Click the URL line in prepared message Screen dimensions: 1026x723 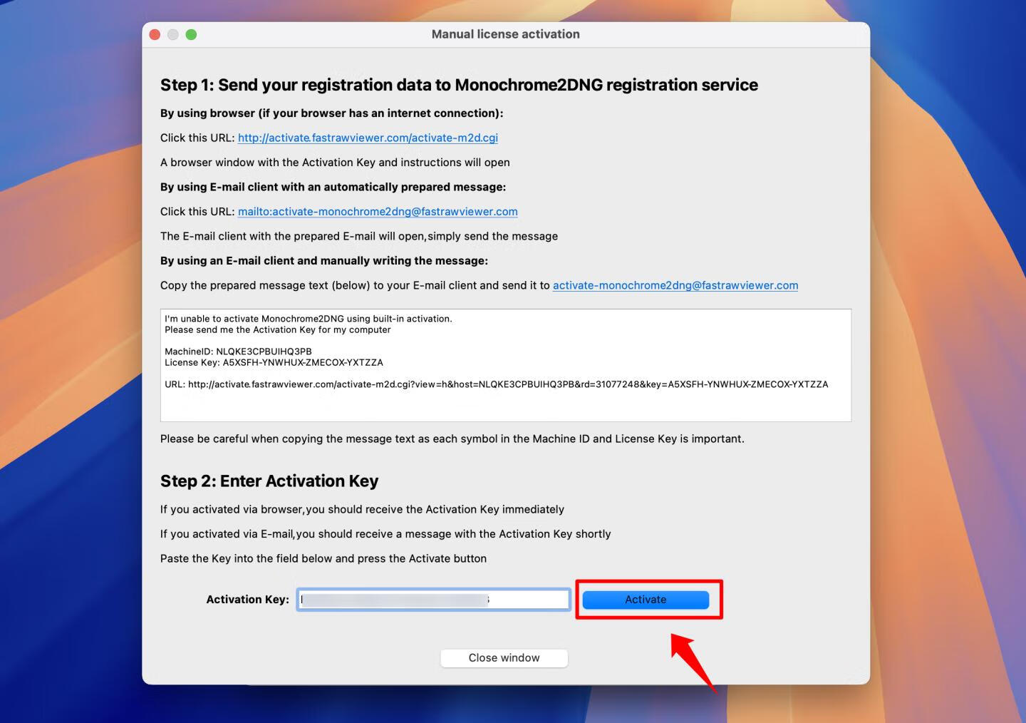[496, 384]
